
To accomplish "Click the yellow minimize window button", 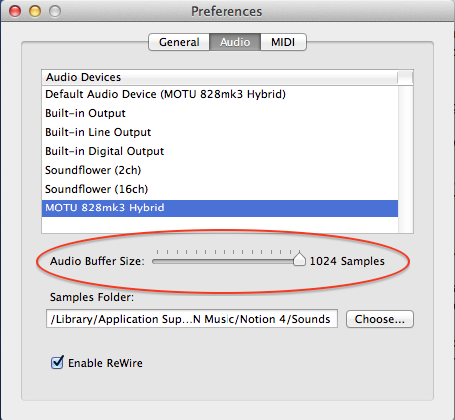I will pos(35,11).
